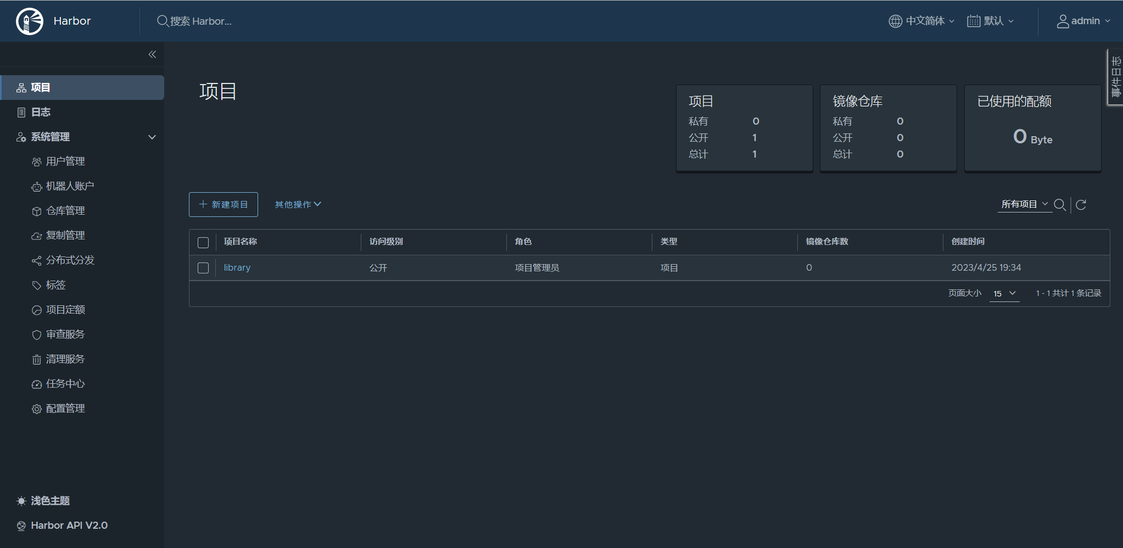Open 仓库管理 from the sidebar
1123x548 pixels.
click(x=65, y=210)
